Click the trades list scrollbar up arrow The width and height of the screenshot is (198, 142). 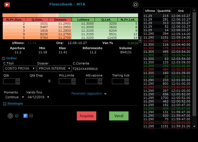(x=194, y=10)
